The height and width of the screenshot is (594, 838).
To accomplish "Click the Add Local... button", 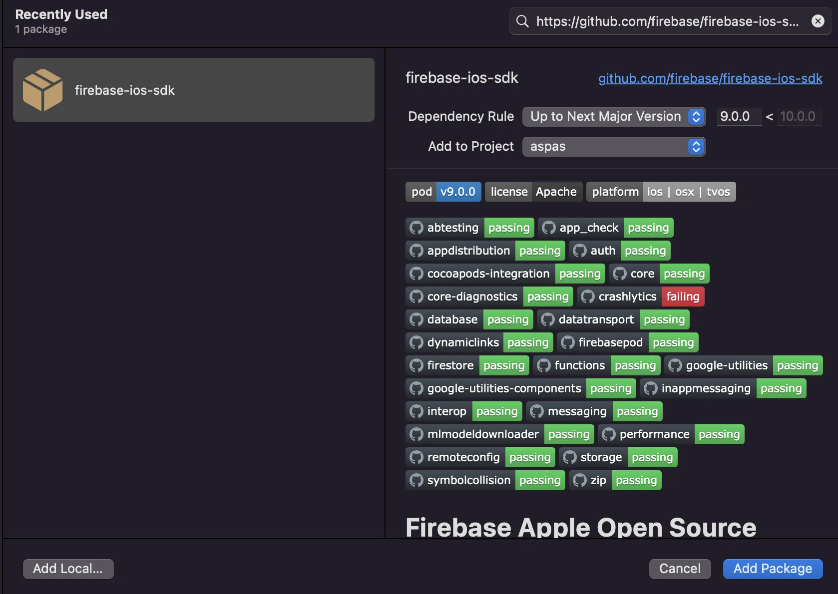I will click(x=68, y=569).
